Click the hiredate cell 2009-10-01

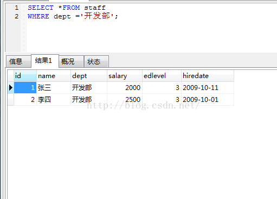[x=208, y=100]
